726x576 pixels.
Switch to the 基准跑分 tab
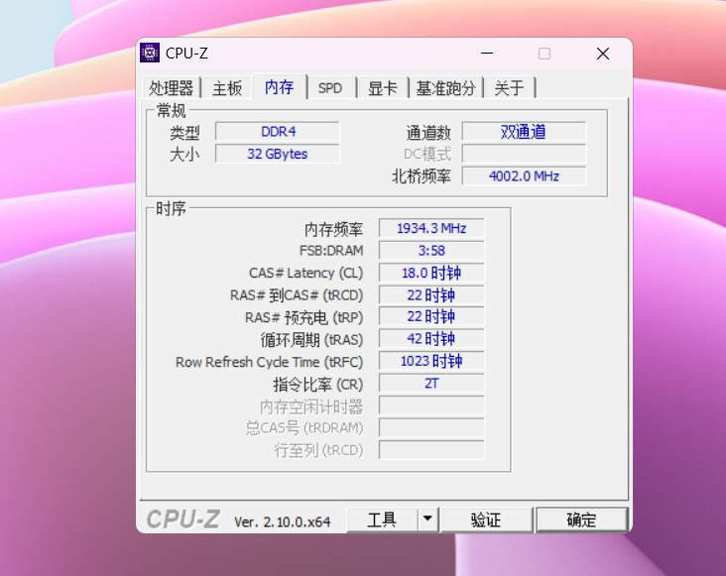(446, 88)
